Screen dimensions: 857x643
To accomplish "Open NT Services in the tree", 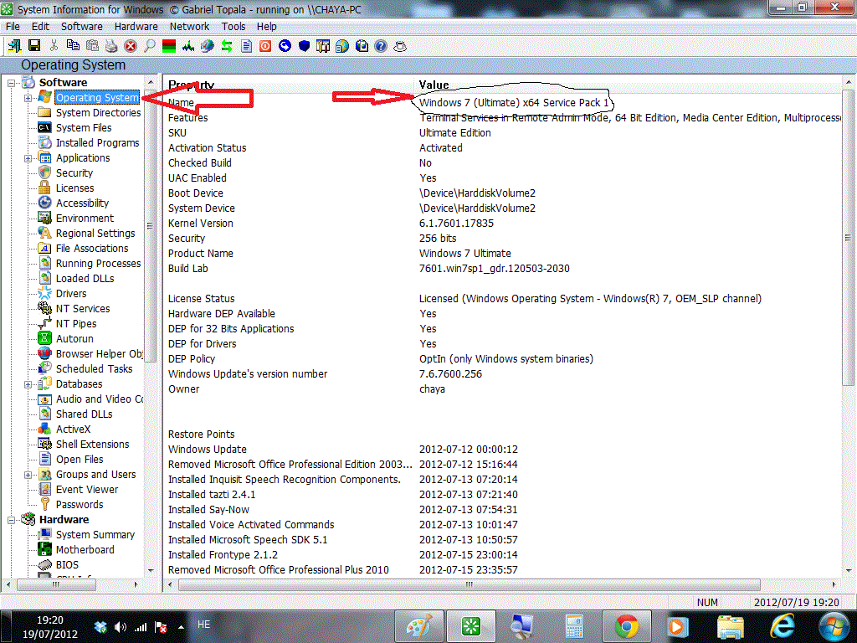I will pyautogui.click(x=83, y=309).
